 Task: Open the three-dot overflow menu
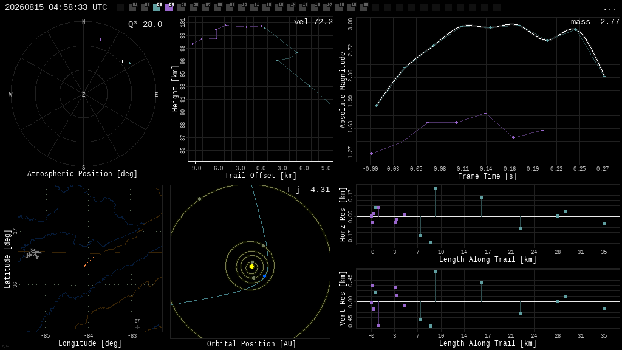(609, 8)
